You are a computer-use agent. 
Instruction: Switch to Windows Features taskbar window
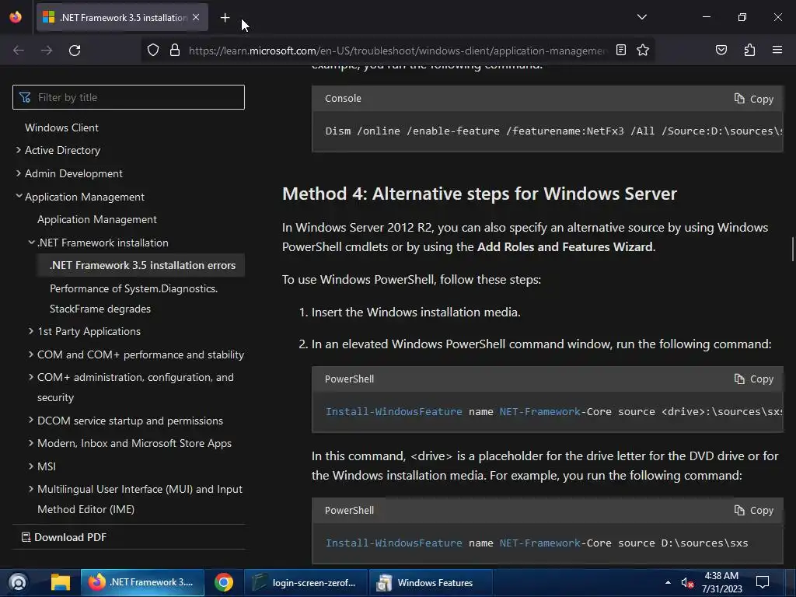[x=430, y=582]
